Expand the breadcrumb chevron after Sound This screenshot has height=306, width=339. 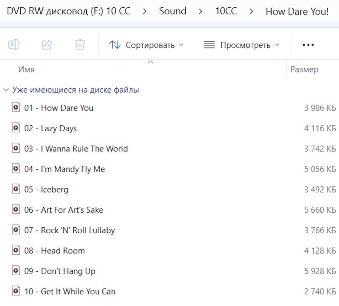(201, 11)
